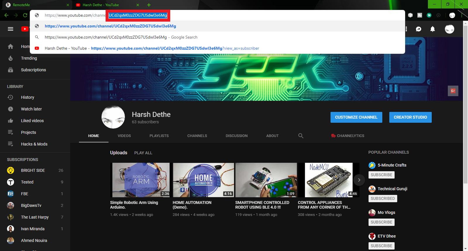Open the Liked videos playlist
This screenshot has height=251, width=468.
pyautogui.click(x=35, y=121)
